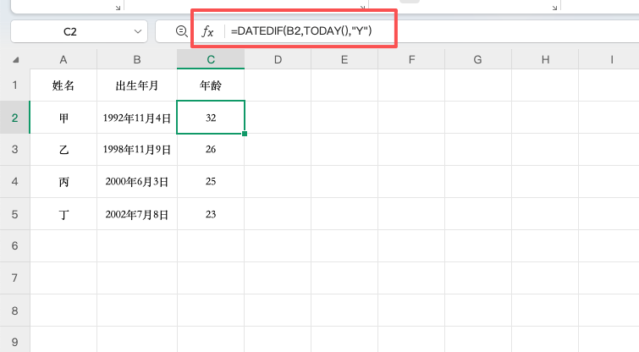Screen dimensions: 639x352
Task: Click the magnifier icon beside fx
Action: (x=180, y=31)
